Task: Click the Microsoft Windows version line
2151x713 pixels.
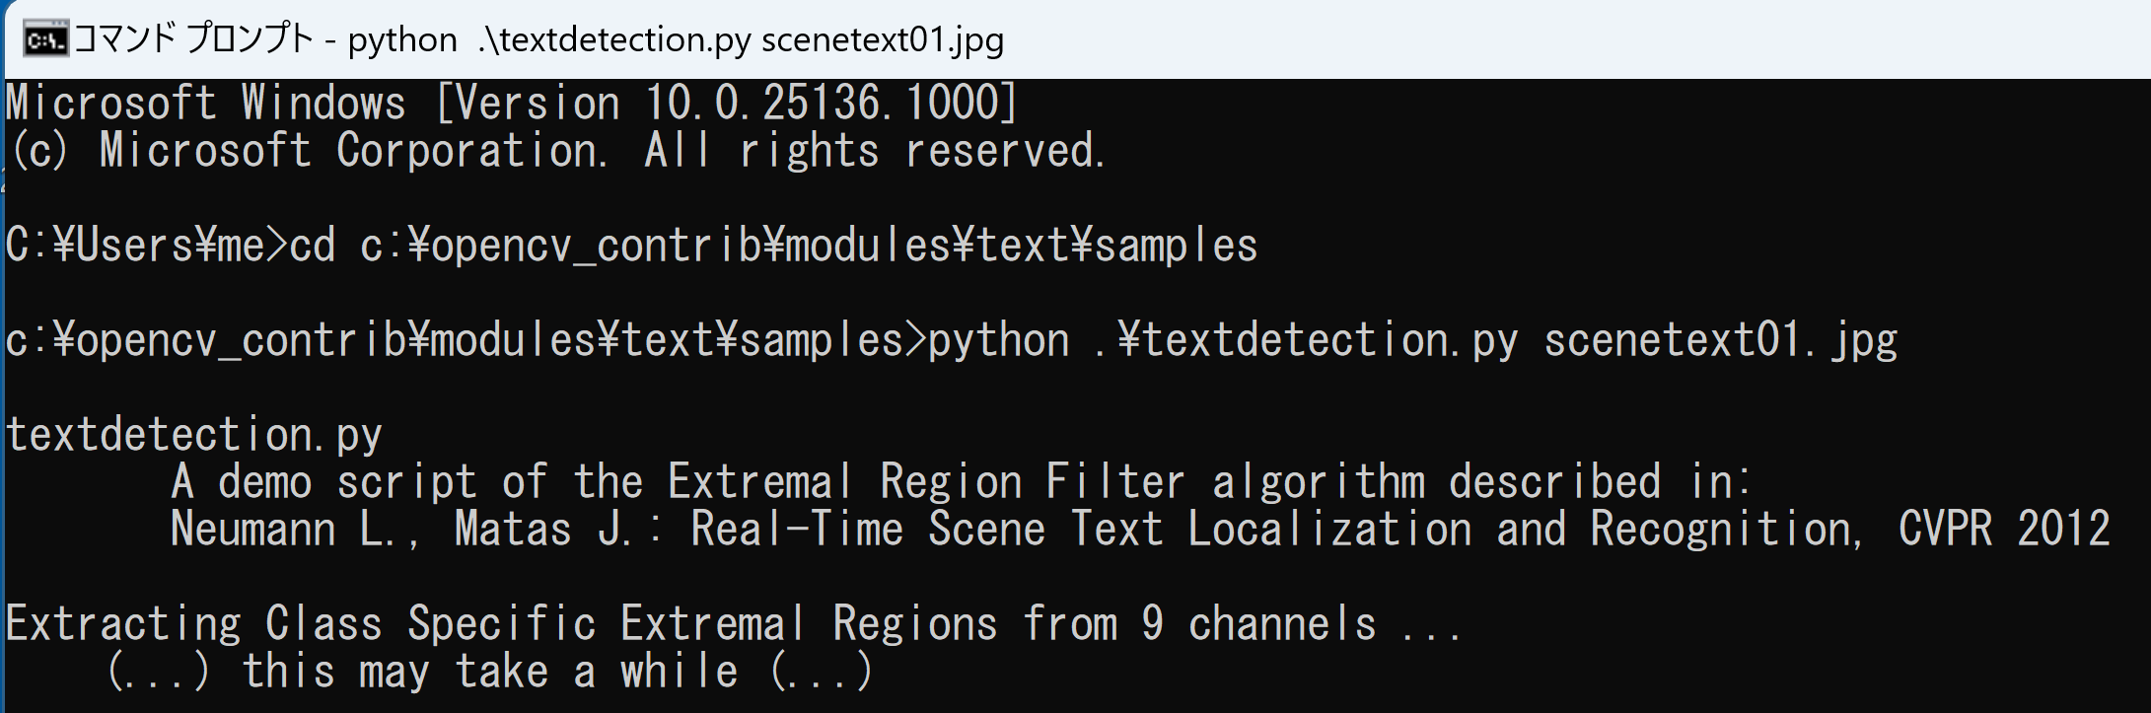Action: pos(512,104)
